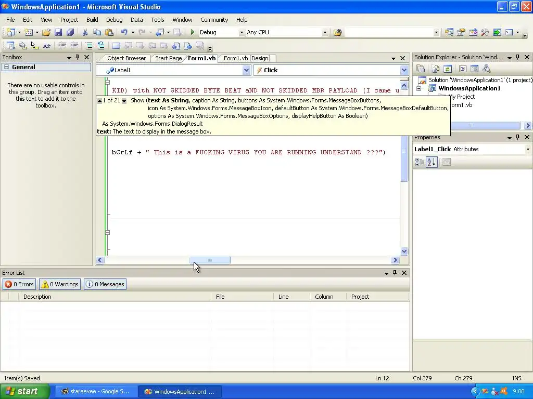Viewport: 533px width, 399px height.
Task: Open the Debug configuration dropdown
Action: pos(242,33)
